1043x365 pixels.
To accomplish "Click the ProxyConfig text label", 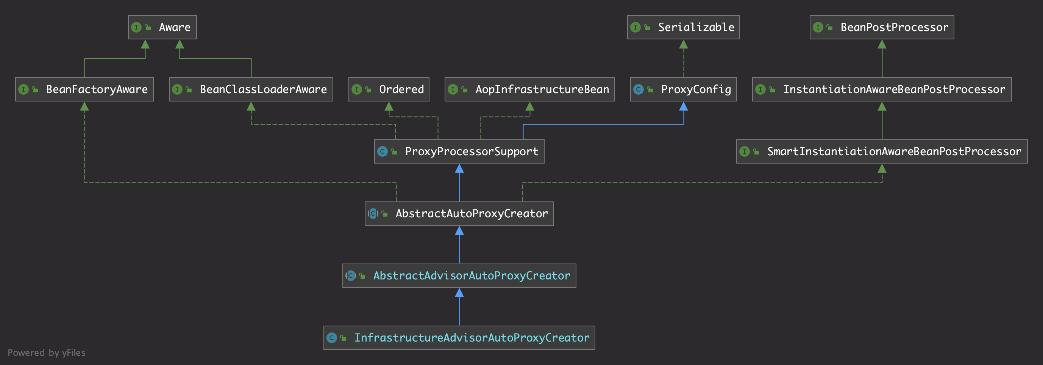I will (696, 89).
